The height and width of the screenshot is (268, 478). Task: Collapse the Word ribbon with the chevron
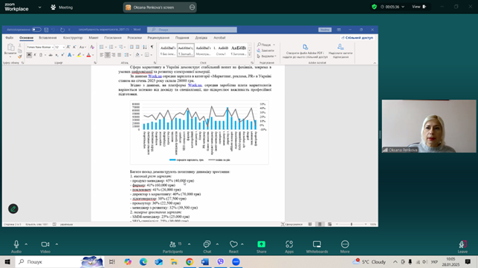(375, 63)
